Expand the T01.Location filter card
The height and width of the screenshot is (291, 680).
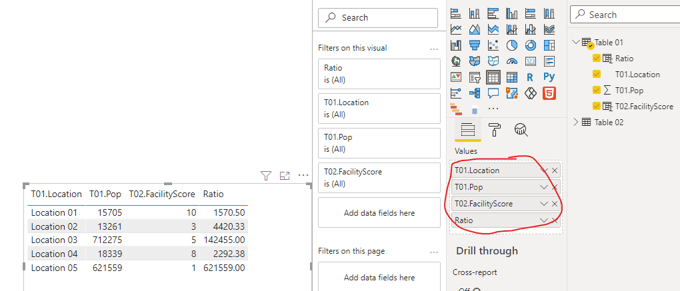pos(379,109)
